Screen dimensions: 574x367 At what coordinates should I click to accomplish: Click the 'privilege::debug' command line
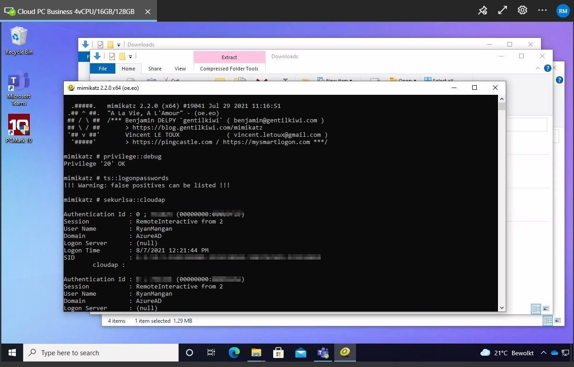[113, 156]
